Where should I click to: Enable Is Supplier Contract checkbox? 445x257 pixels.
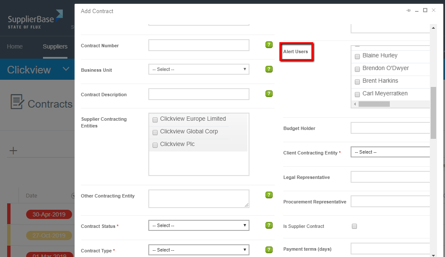(x=354, y=226)
